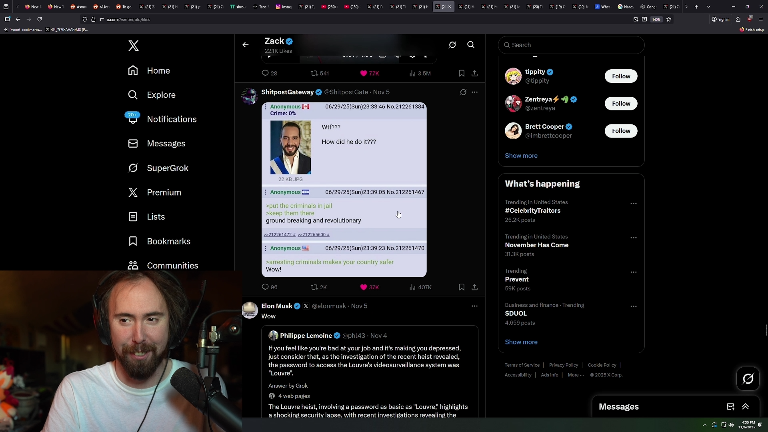This screenshot has width=768, height=432.
Task: Click the Search input field
Action: click(x=571, y=45)
